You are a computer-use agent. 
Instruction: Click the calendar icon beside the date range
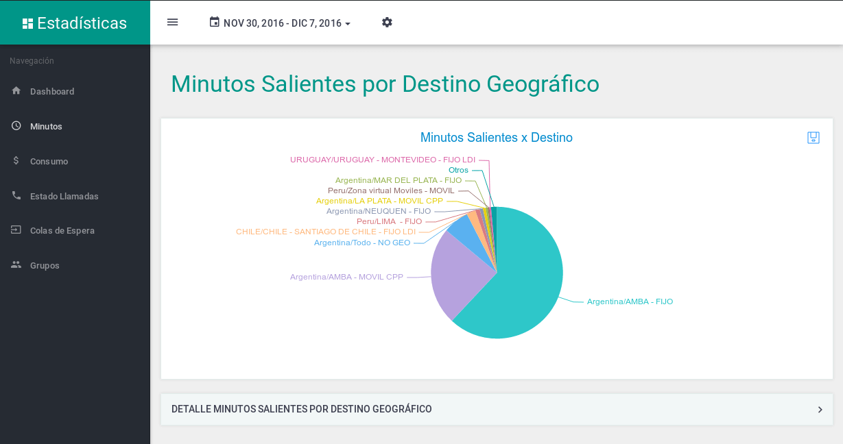(x=214, y=22)
